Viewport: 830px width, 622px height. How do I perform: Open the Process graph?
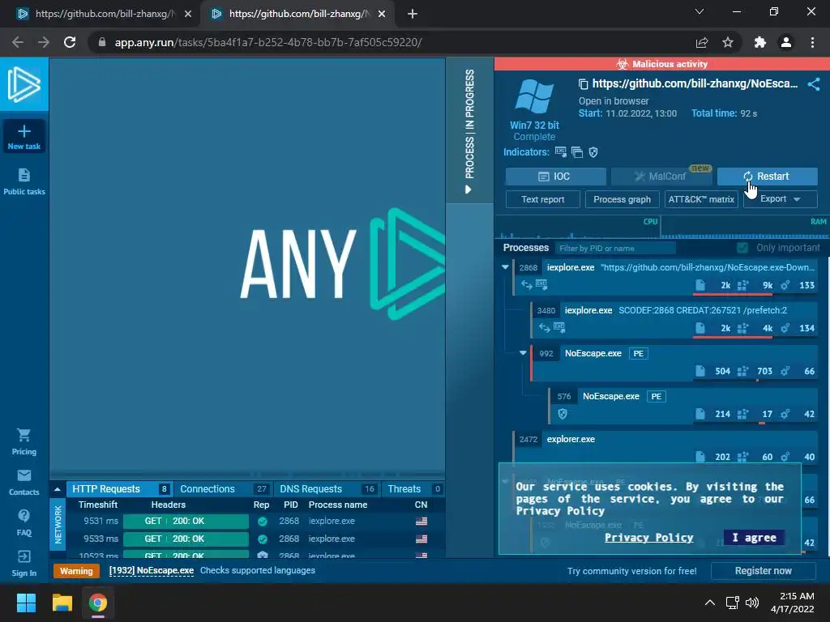click(622, 199)
